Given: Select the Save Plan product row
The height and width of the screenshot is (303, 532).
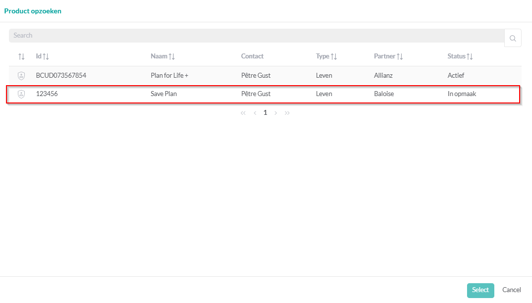Looking at the screenshot, I should (164, 94).
